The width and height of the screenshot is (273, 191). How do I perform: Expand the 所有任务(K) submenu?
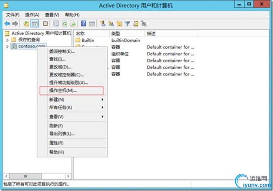(72, 108)
